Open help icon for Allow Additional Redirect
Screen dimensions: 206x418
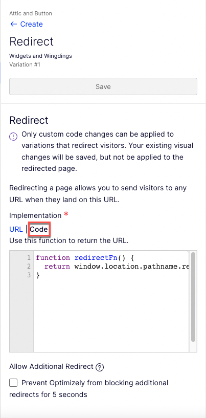click(100, 367)
